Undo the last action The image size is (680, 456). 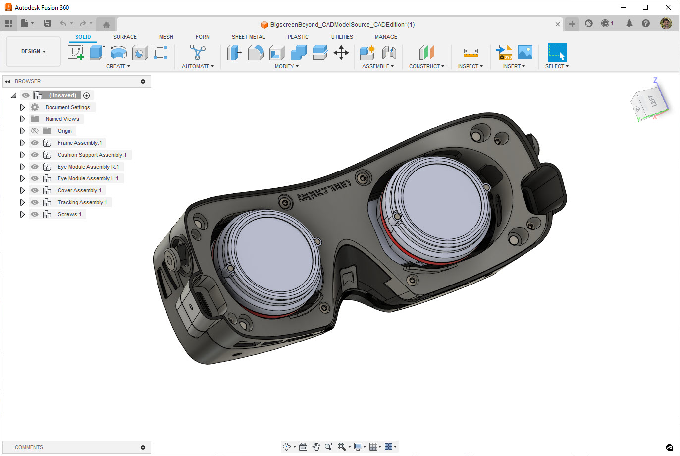tap(63, 23)
